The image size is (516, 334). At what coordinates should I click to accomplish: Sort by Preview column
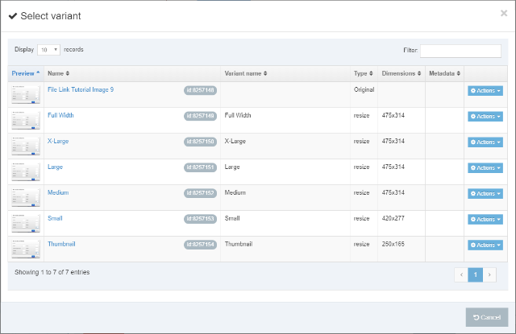[x=26, y=73]
